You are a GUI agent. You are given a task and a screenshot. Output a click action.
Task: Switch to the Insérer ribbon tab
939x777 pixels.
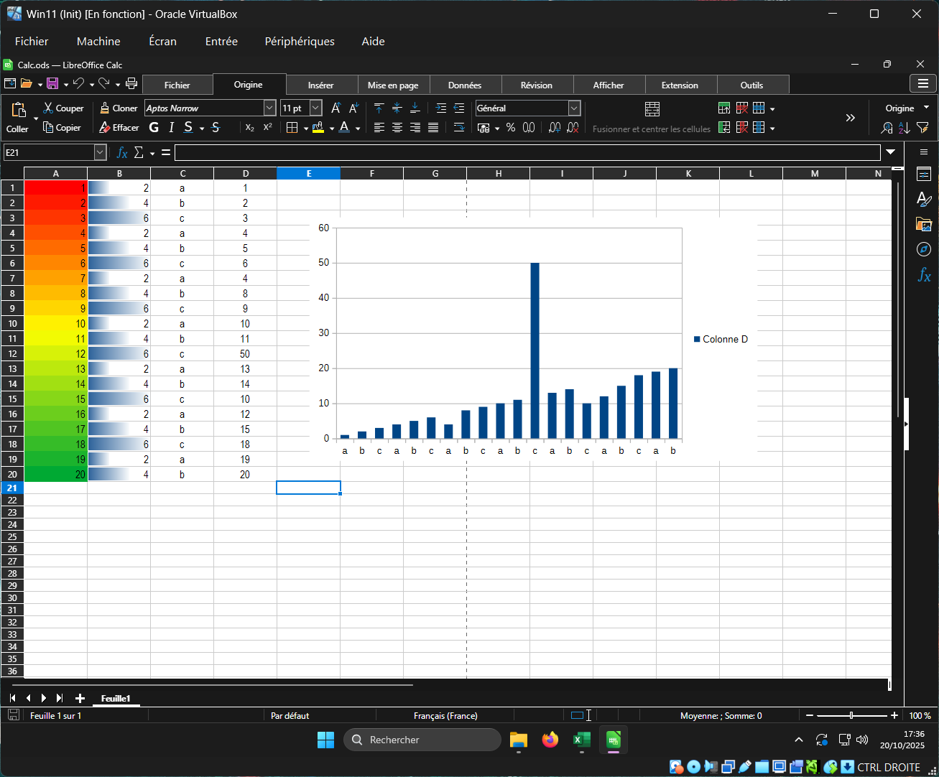click(x=320, y=85)
